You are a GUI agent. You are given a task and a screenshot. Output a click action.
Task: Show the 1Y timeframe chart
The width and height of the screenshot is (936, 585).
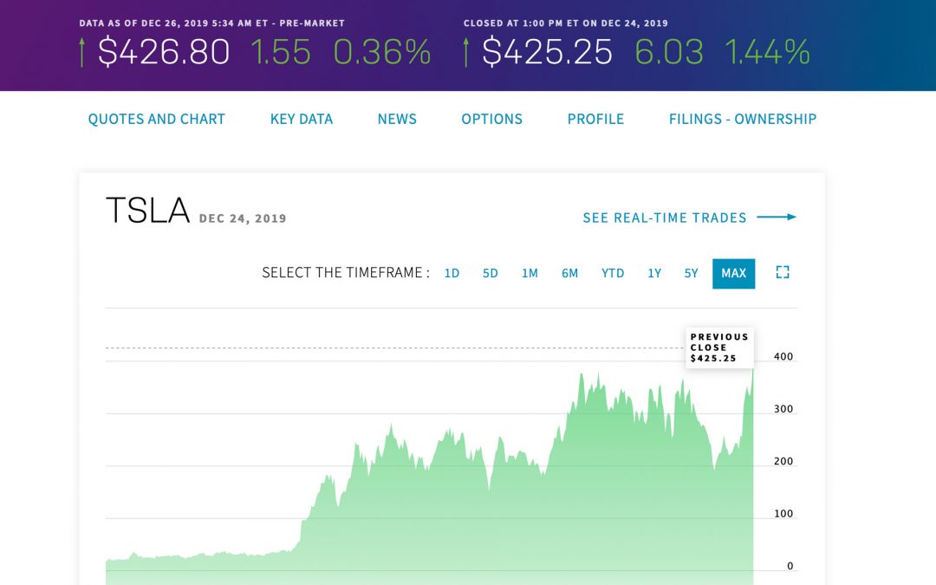(x=654, y=273)
